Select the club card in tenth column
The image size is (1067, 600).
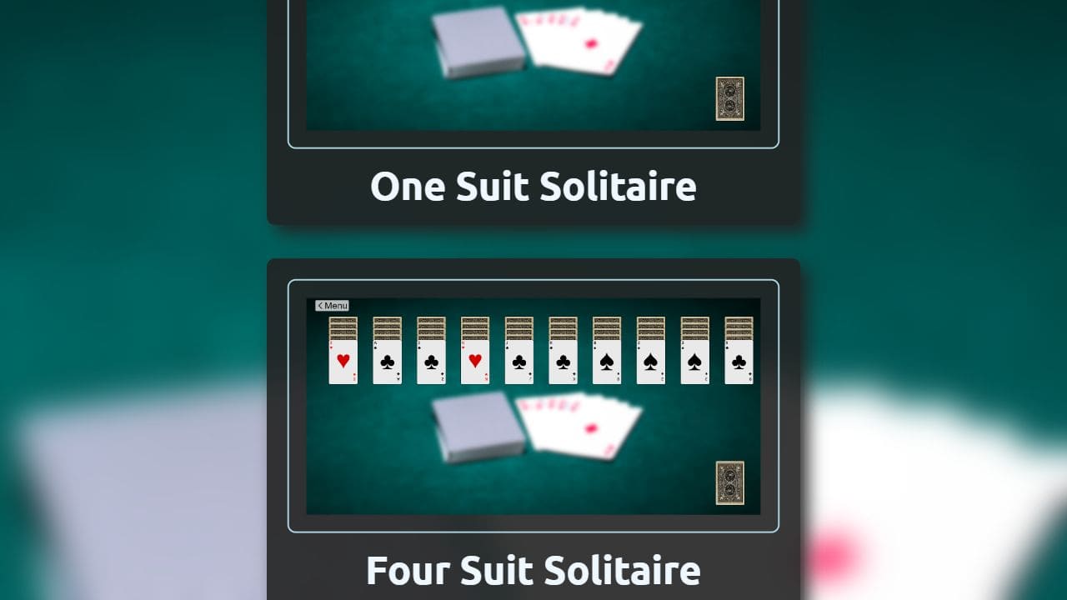point(739,362)
